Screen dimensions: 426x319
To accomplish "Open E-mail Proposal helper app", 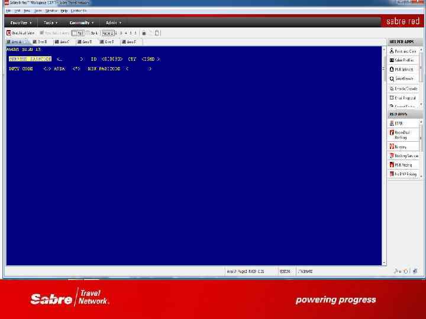I will 403,98.
